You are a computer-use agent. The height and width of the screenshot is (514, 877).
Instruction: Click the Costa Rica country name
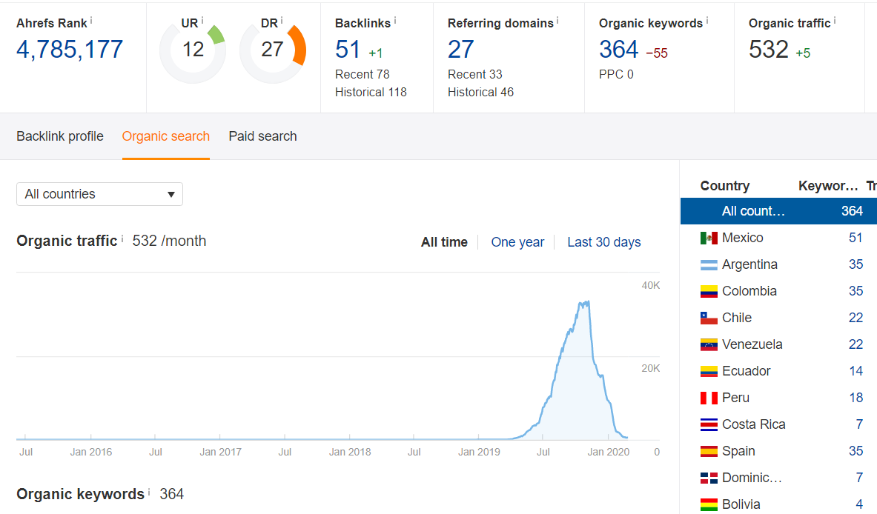coord(753,424)
